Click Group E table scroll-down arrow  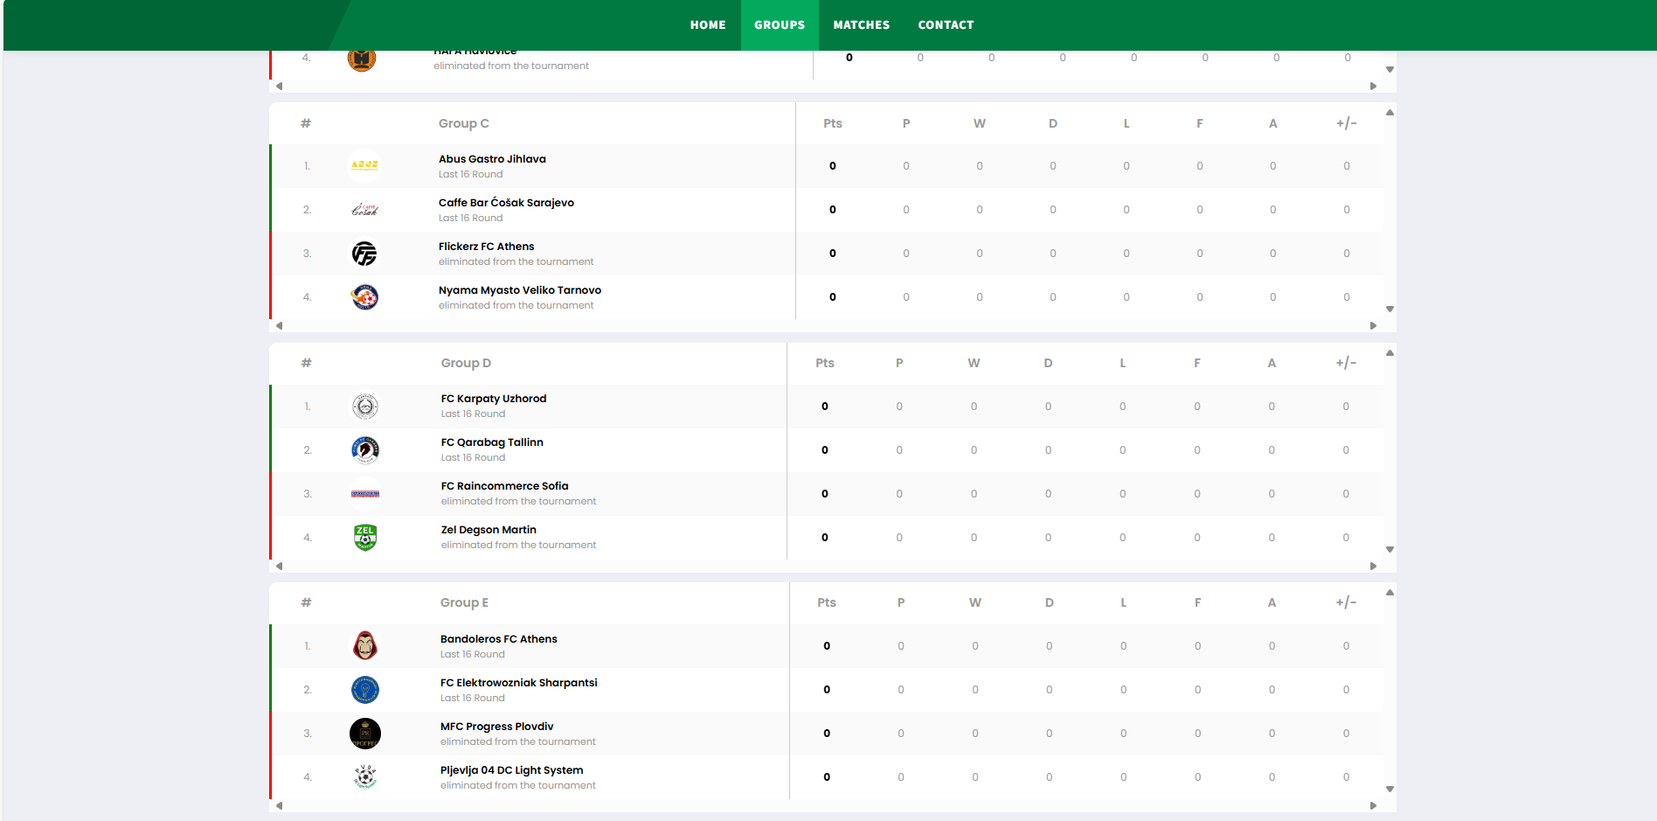click(x=1390, y=790)
